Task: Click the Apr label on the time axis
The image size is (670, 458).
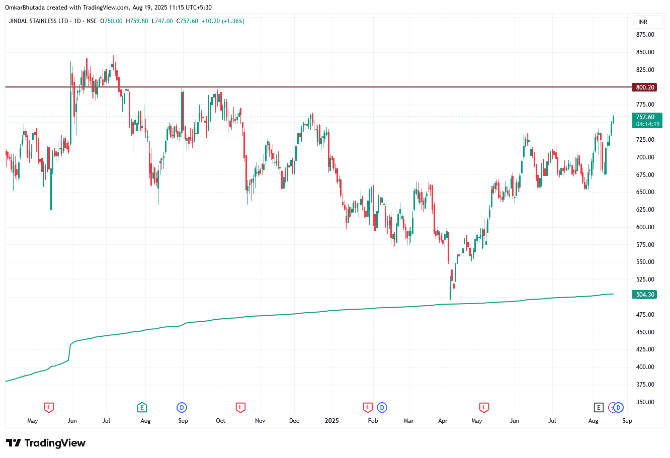Action: coord(443,421)
